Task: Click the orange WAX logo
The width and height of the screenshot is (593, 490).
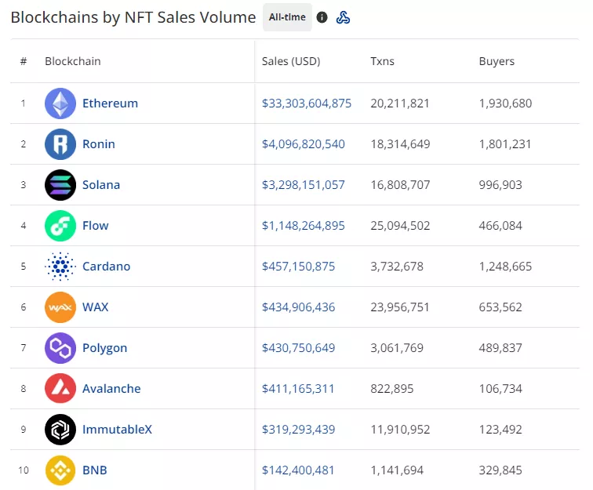Action: 60,307
